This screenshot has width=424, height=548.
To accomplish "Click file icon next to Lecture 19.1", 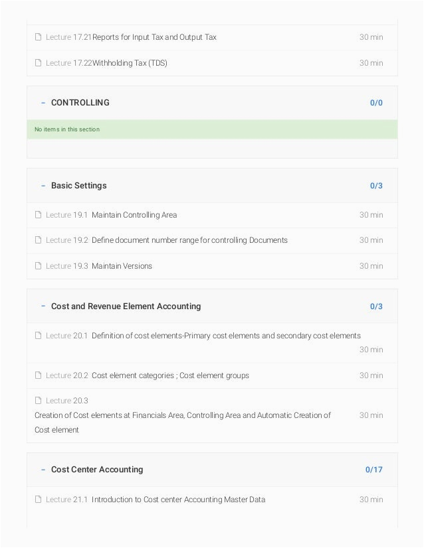I will coord(38,215).
